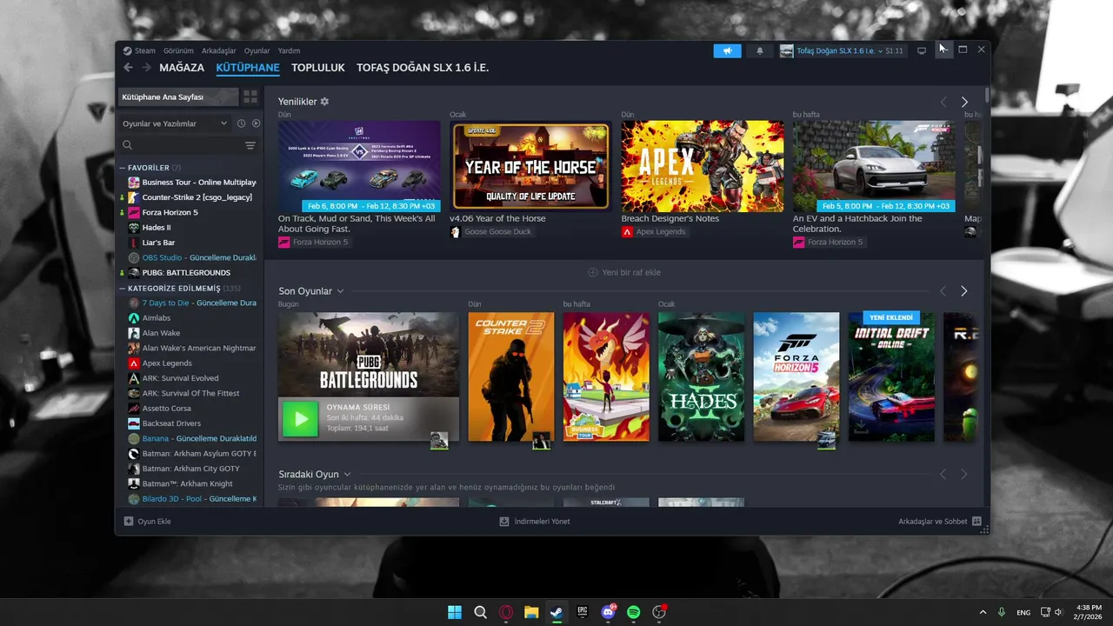Screen dimensions: 1113x626
Task: Click the main library vertical scrollbar
Action: [987, 96]
